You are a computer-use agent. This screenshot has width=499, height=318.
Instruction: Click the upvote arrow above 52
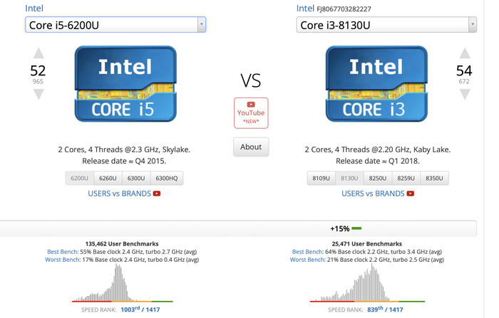coord(38,54)
